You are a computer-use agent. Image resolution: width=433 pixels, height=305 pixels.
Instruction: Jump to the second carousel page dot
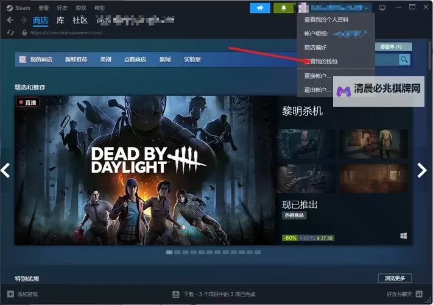click(x=177, y=252)
